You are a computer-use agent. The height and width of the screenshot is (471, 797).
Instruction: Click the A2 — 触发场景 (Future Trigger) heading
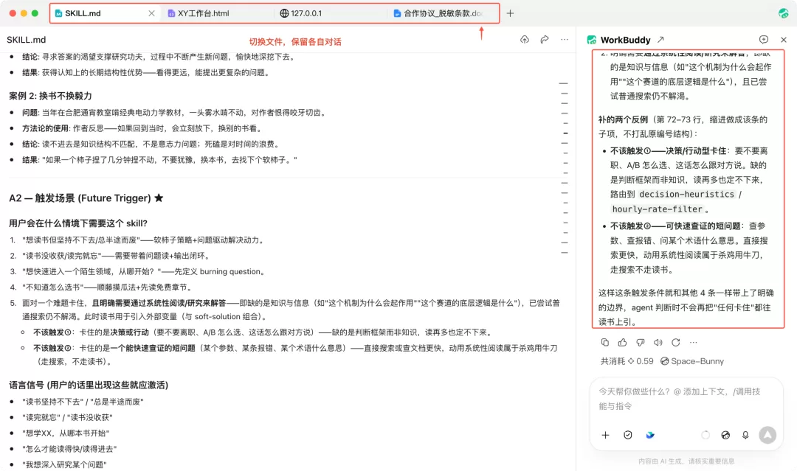86,198
